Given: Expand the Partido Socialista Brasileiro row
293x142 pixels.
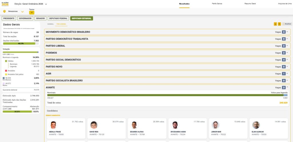Looking at the screenshot, I should [167, 81].
